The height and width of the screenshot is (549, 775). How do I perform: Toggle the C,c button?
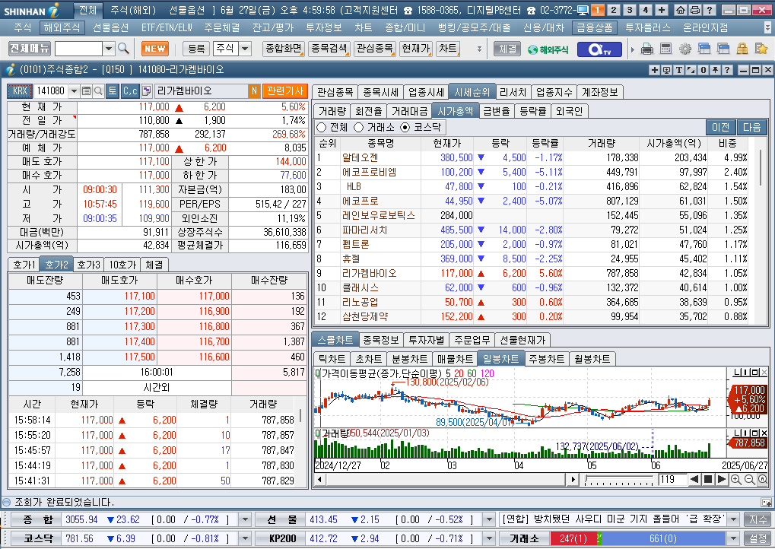(x=130, y=91)
